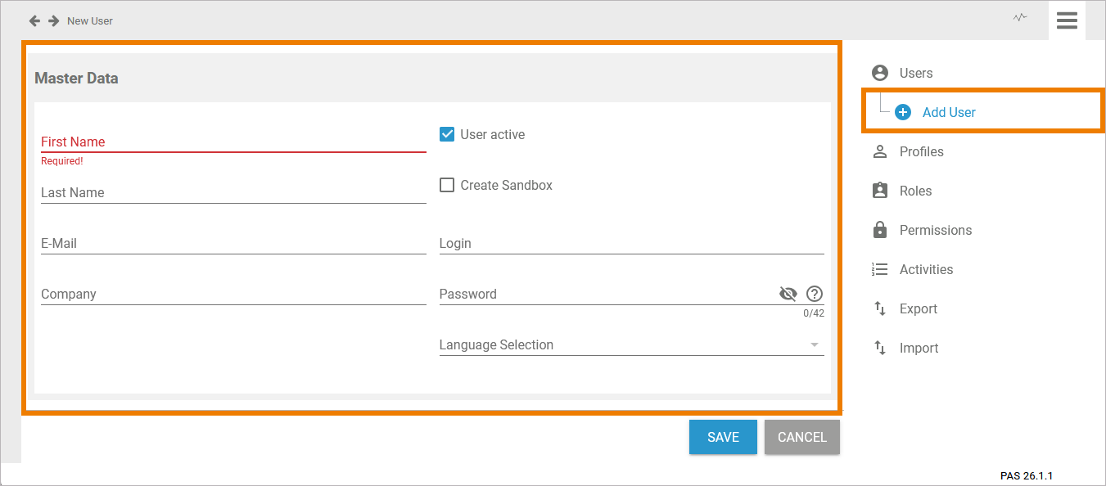1106x486 pixels.
Task: Click the E-Mail input field
Action: pos(233,243)
